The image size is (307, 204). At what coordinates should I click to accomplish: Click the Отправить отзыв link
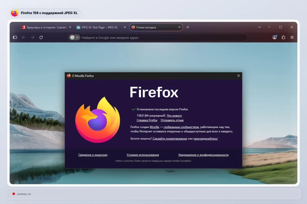172,120
